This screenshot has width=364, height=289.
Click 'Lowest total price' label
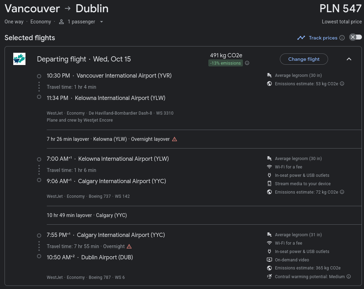342,22
